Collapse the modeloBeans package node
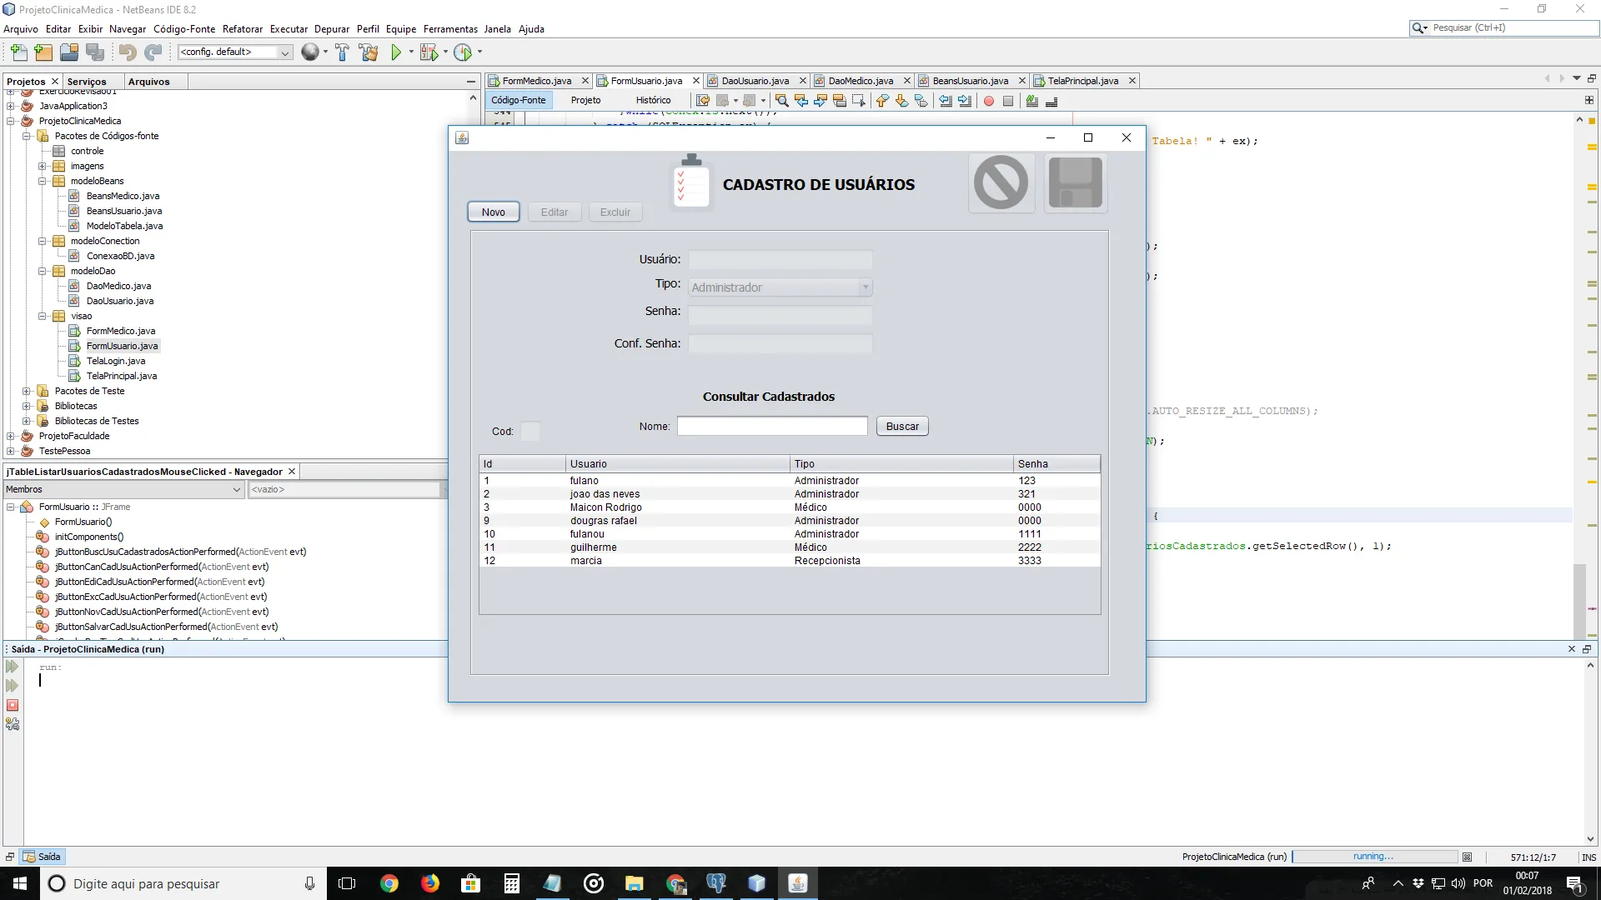Viewport: 1601px width, 900px height. [x=43, y=181]
